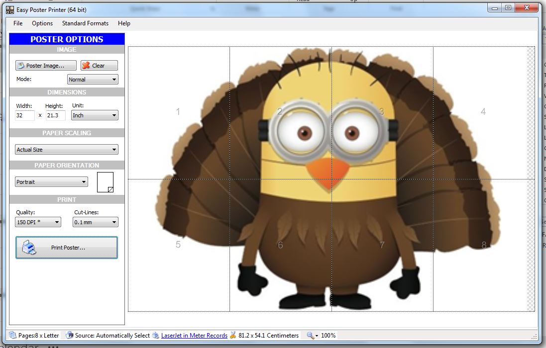The width and height of the screenshot is (546, 348).
Task: Click 81.2 x 54.1 Centimeters status text
Action: coord(268,336)
